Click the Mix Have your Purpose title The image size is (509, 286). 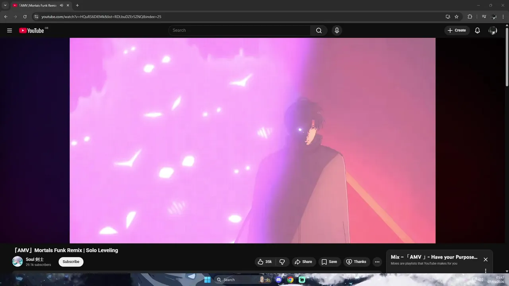tap(434, 257)
